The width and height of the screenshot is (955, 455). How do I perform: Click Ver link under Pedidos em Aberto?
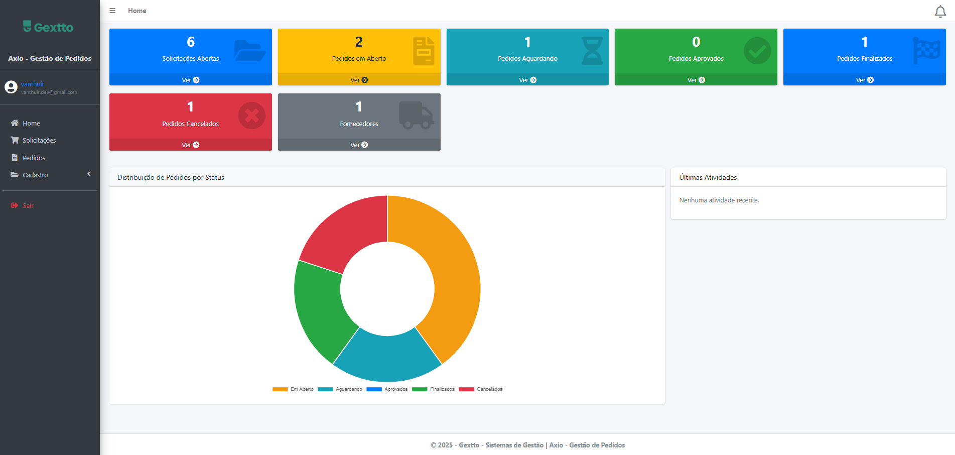coord(359,80)
